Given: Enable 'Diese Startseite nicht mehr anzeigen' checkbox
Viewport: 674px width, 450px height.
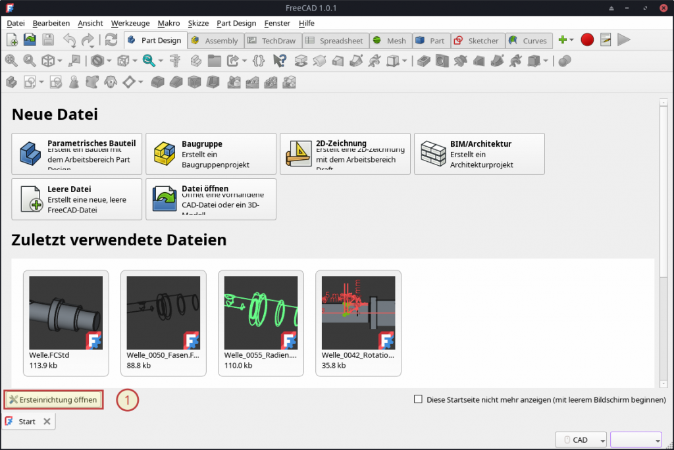Looking at the screenshot, I should point(418,399).
